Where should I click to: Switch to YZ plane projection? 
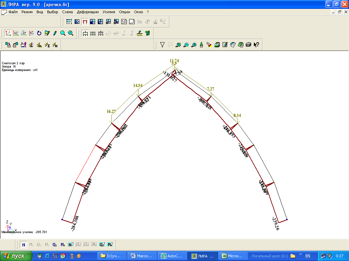31,33
